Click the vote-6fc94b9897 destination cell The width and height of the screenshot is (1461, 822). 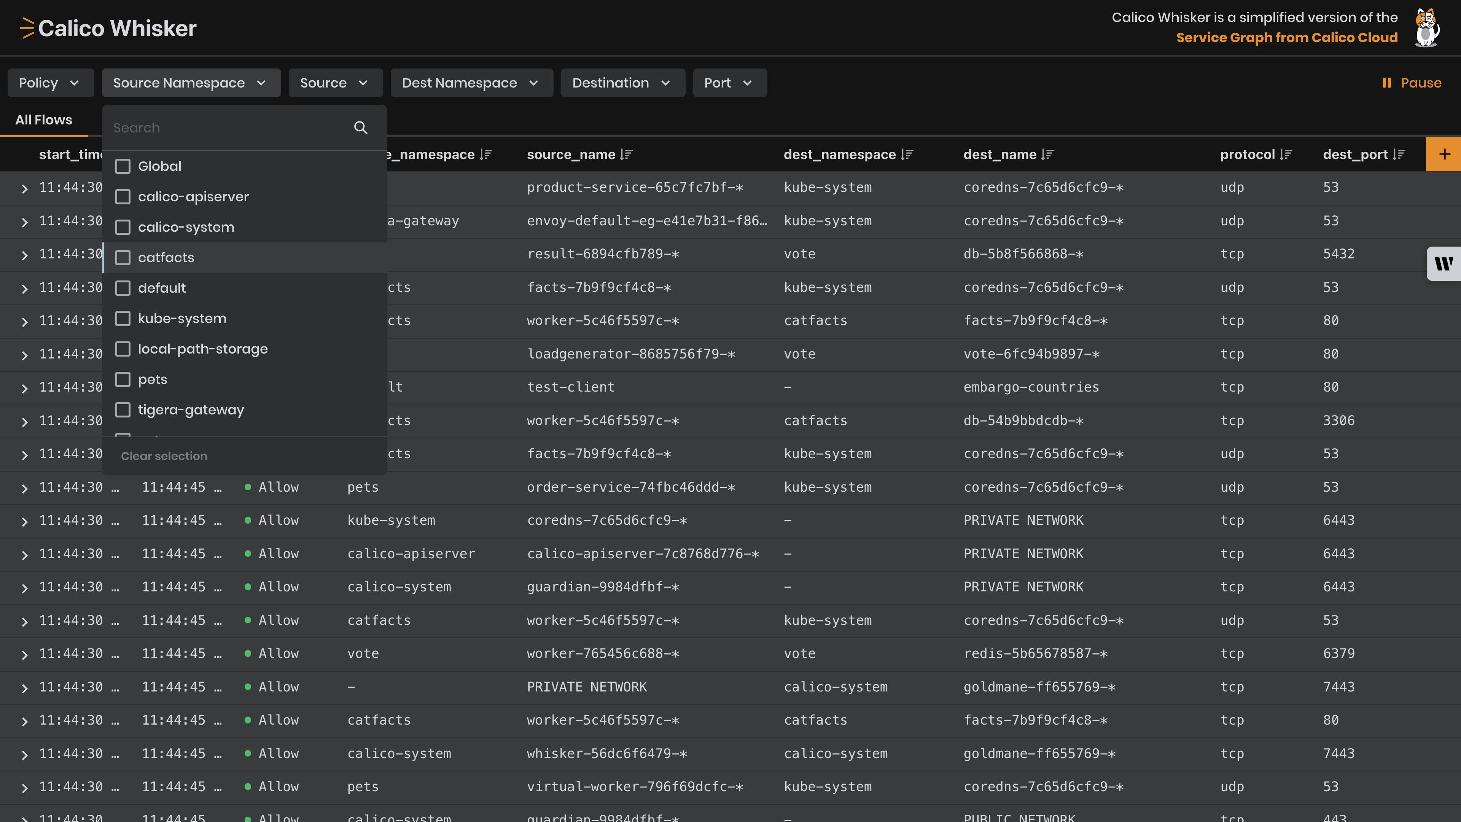[1031, 354]
